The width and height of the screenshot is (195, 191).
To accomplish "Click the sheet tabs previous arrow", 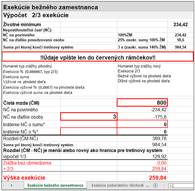I will [3, 186].
